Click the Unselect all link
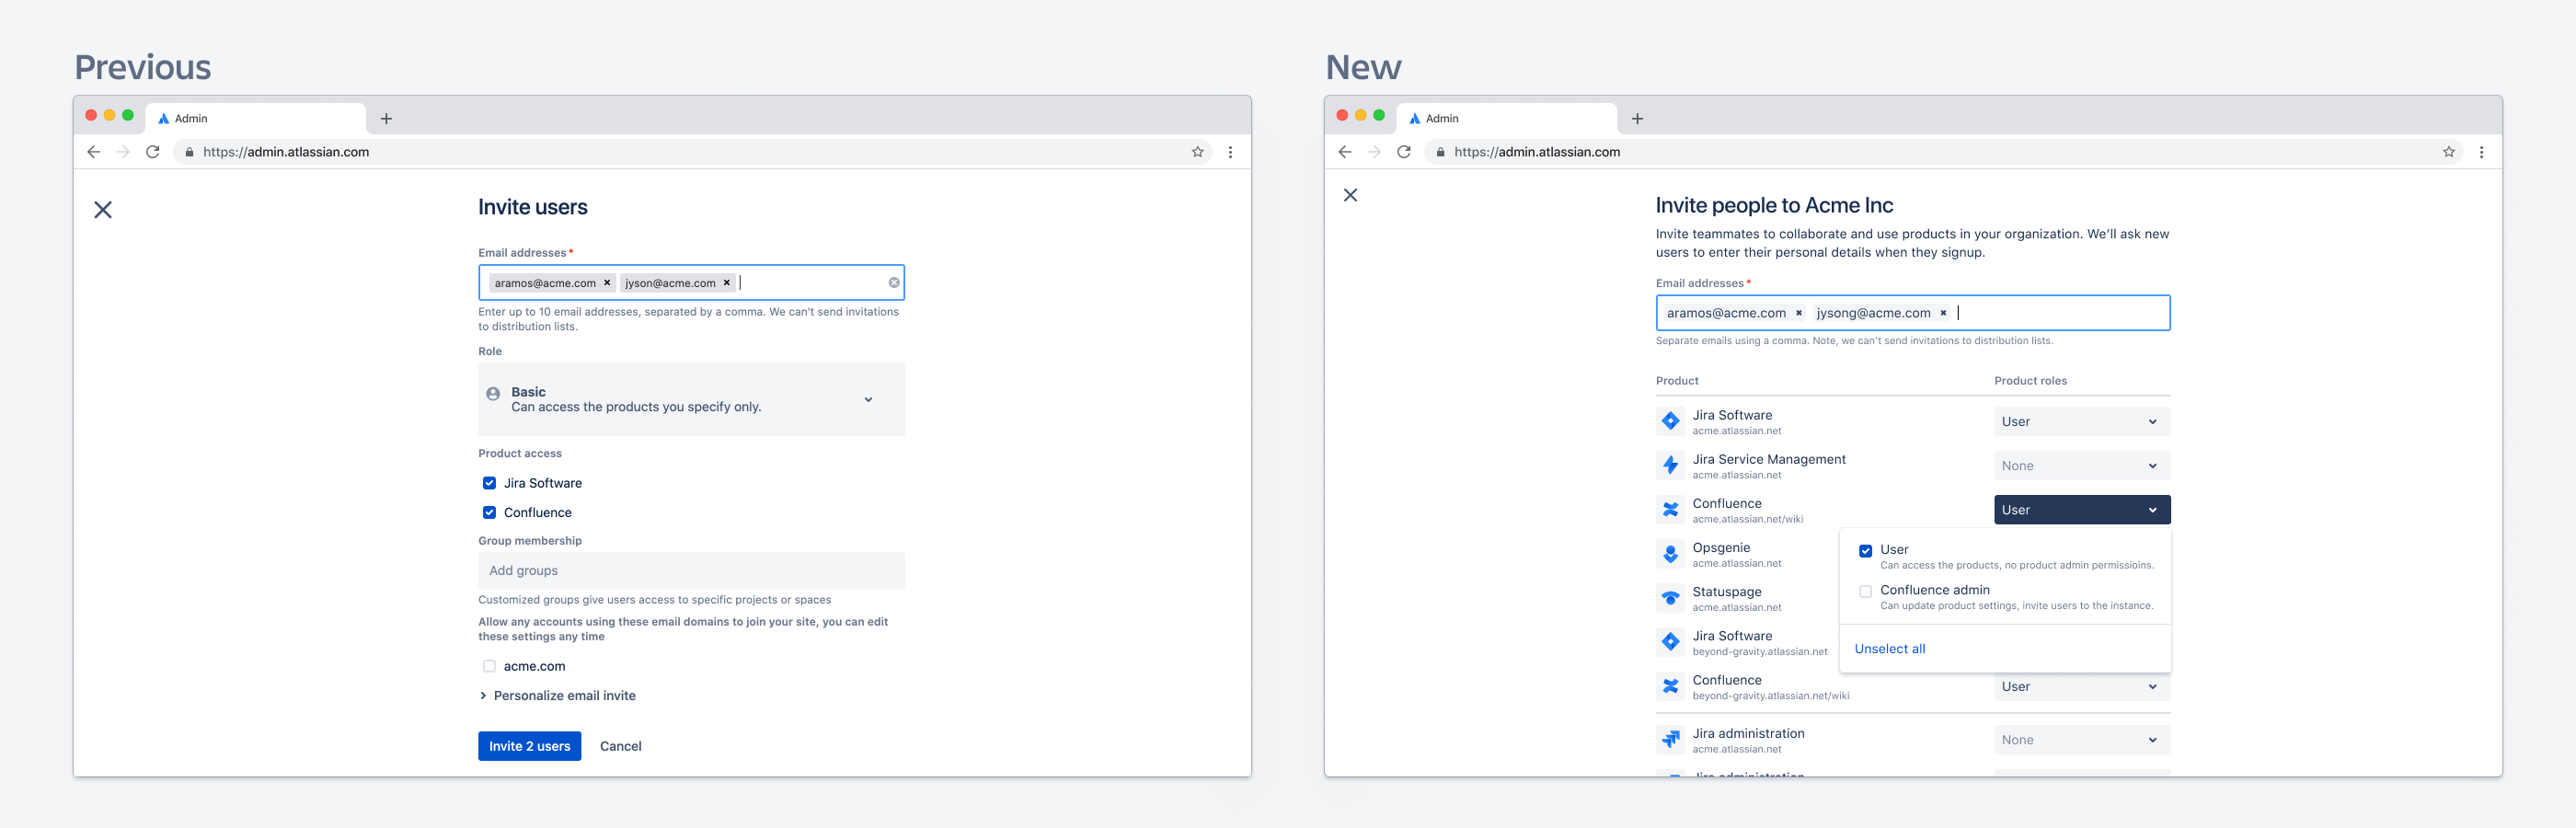Image resolution: width=2576 pixels, height=828 pixels. pyautogui.click(x=1889, y=648)
